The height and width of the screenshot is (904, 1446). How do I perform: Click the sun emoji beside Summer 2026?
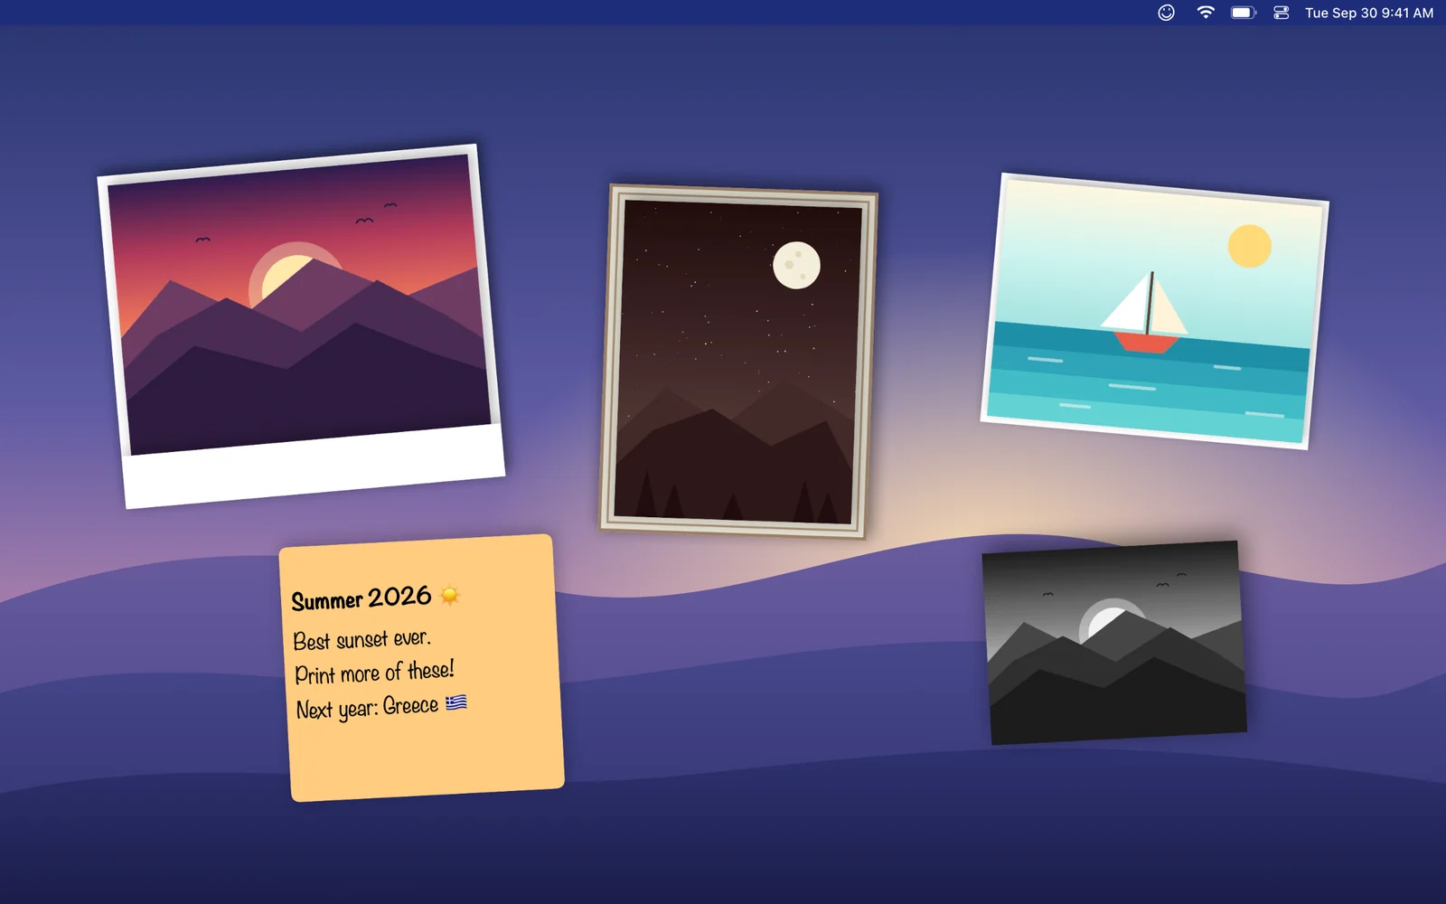pos(449,595)
